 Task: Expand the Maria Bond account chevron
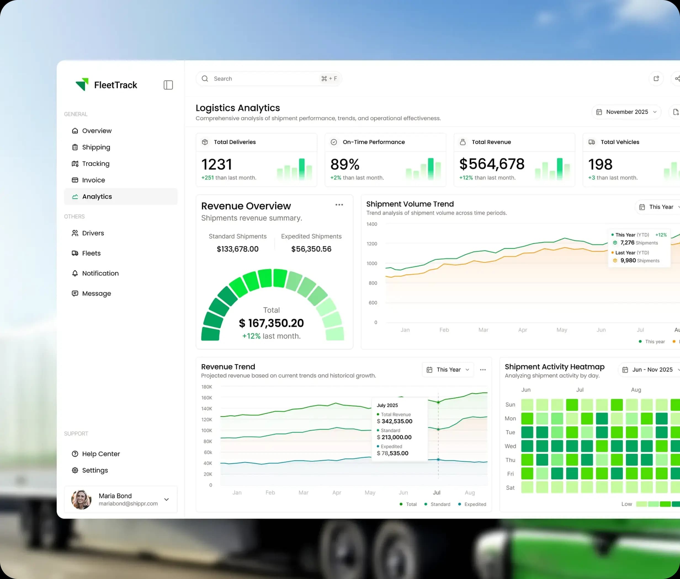click(166, 499)
